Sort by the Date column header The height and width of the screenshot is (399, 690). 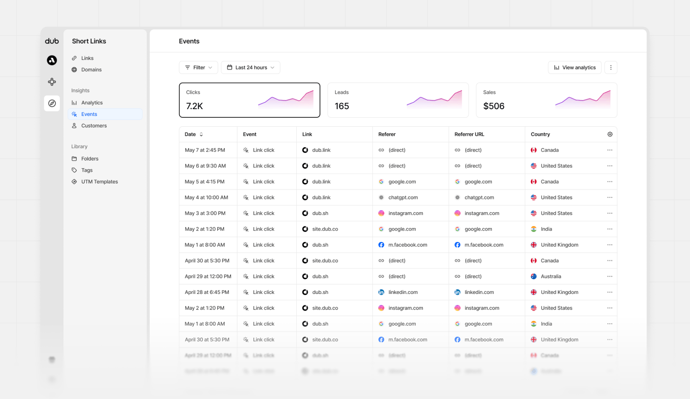(194, 134)
